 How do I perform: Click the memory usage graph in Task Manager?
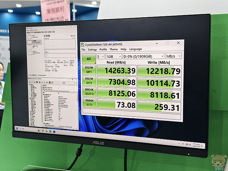point(60,44)
